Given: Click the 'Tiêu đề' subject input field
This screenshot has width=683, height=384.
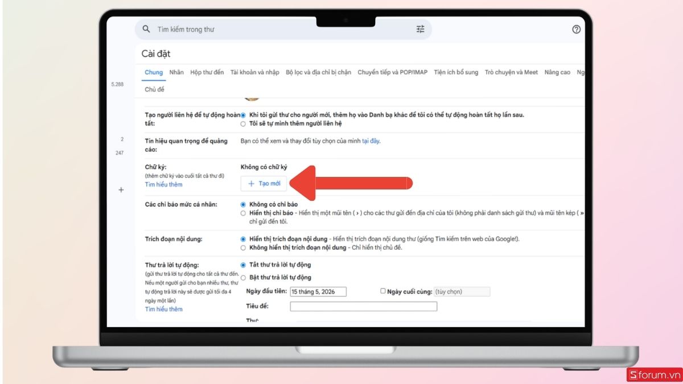Looking at the screenshot, I should (364, 307).
